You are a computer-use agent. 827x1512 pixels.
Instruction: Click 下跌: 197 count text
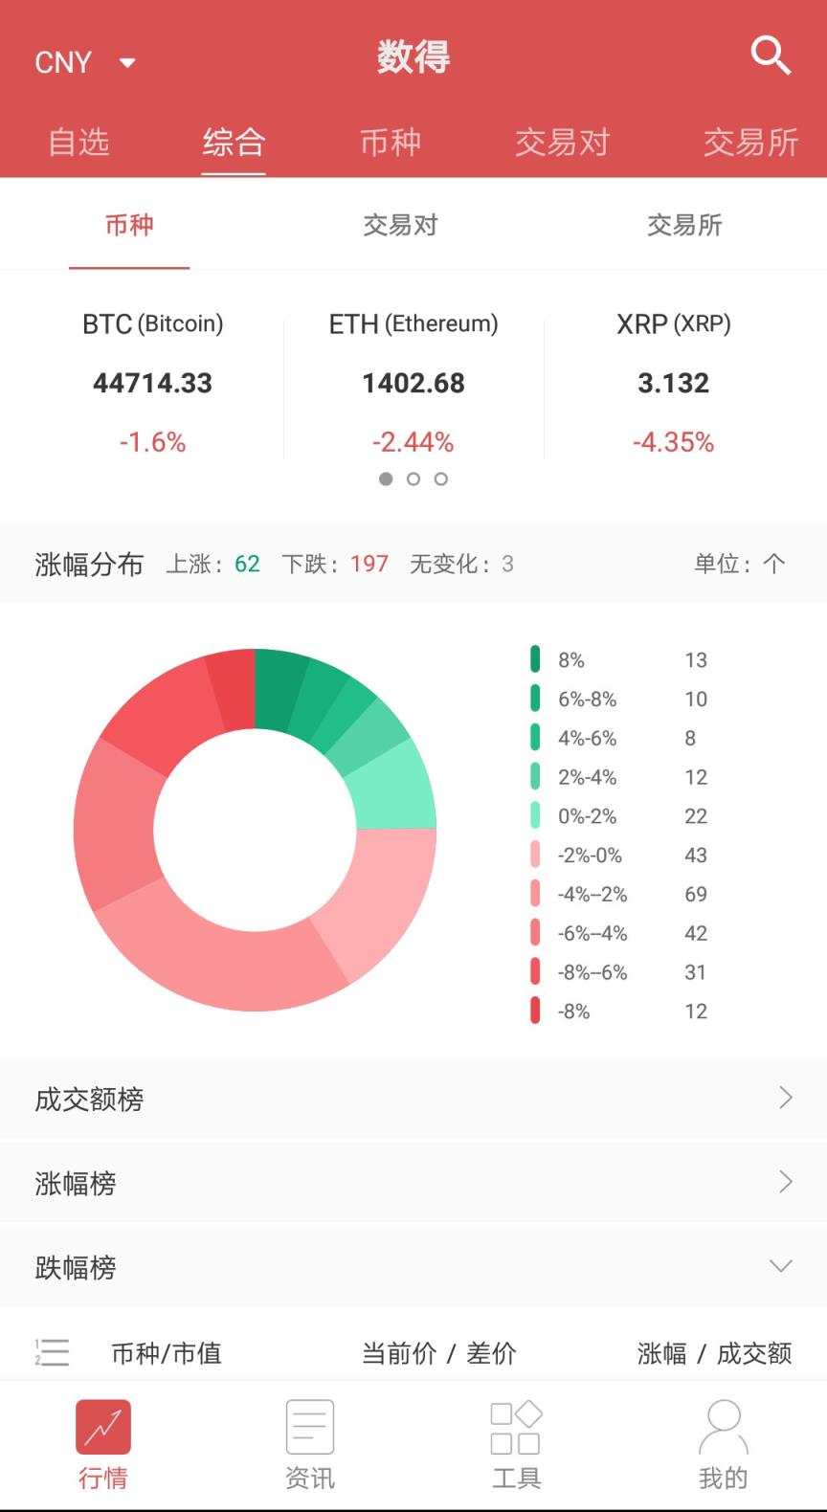pyautogui.click(x=335, y=564)
